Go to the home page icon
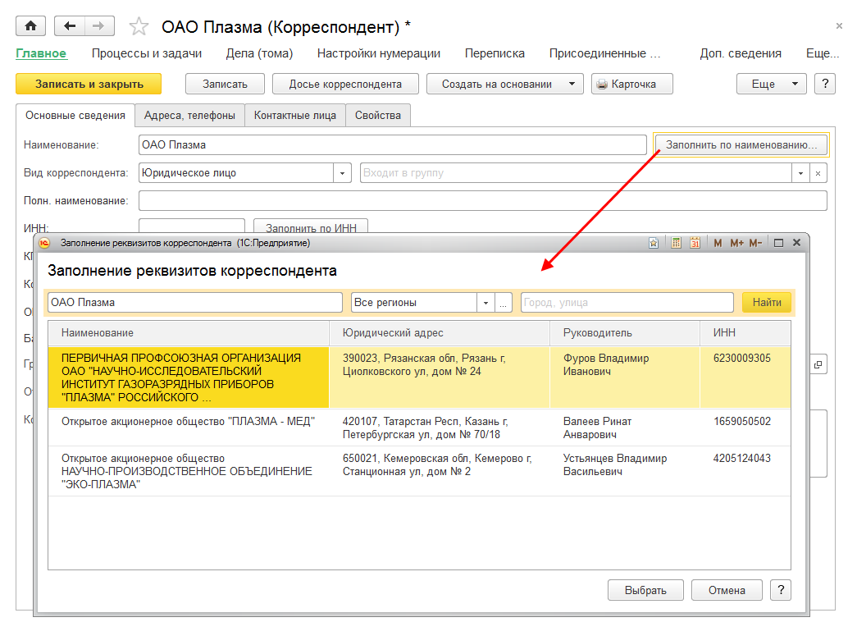Viewport: 857px width, 622px height. pyautogui.click(x=30, y=25)
